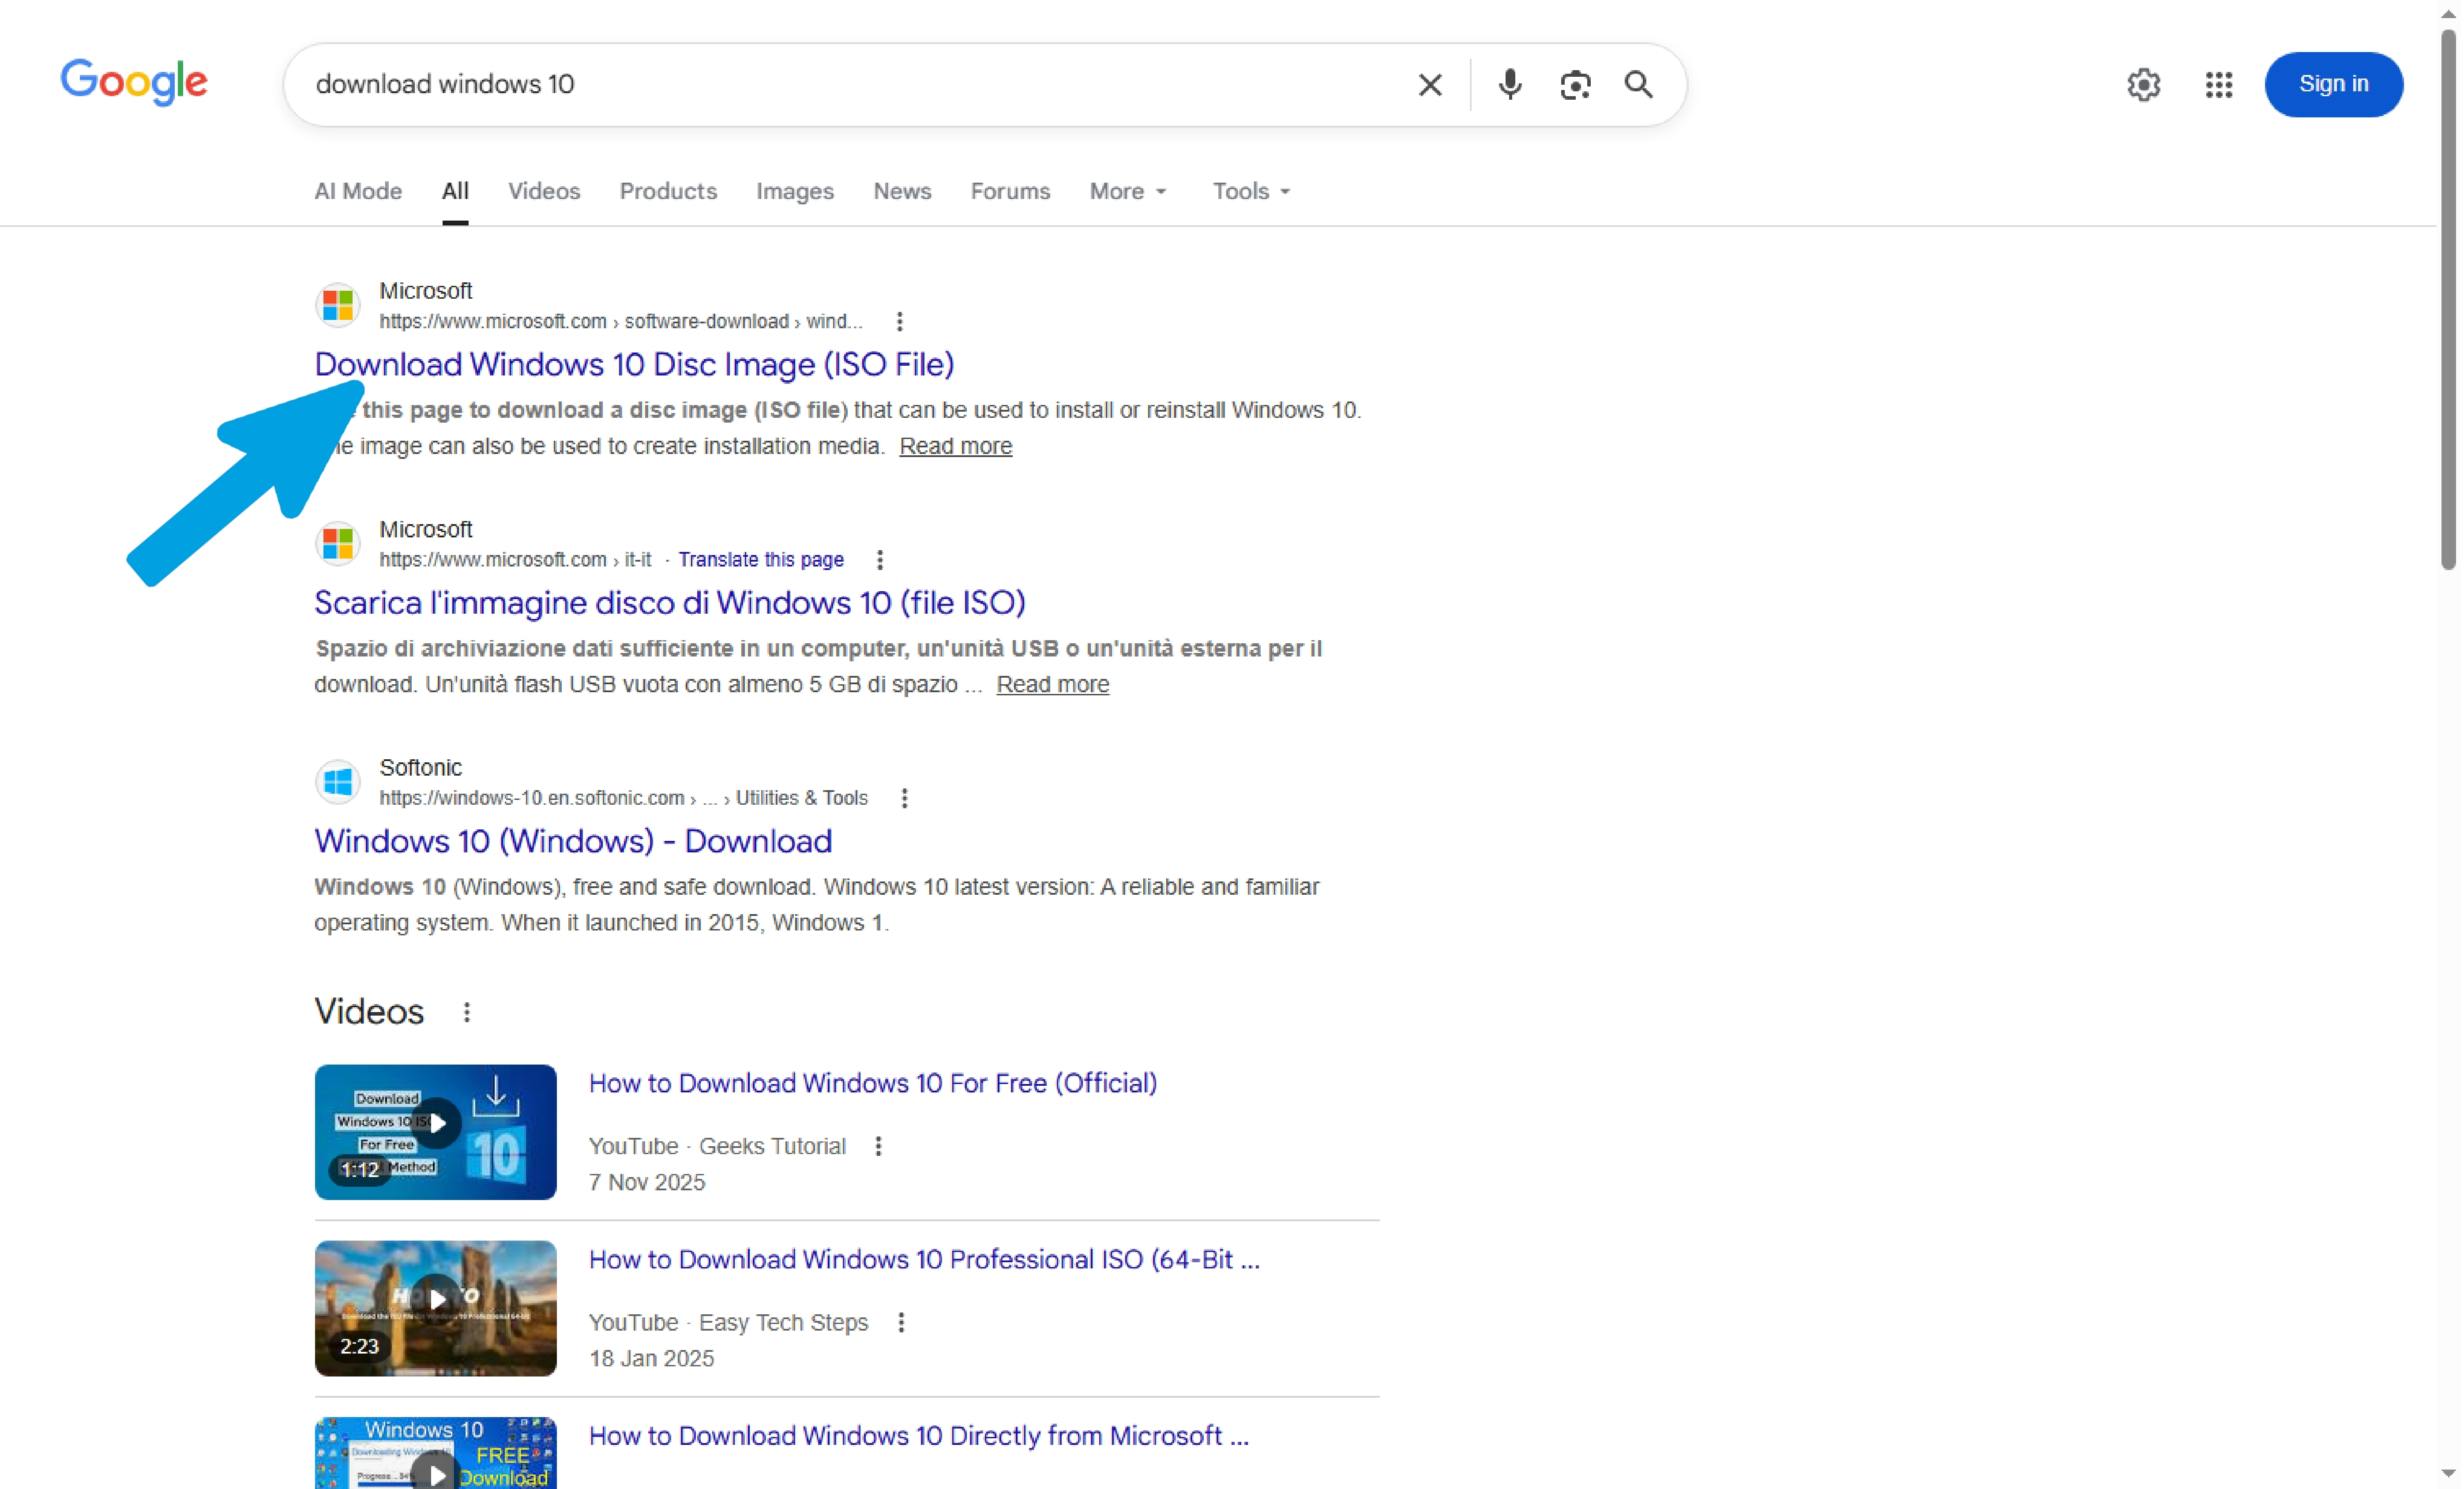Screen dimensions: 2464x1489
Task: Open options for Softonic result
Action: point(904,798)
